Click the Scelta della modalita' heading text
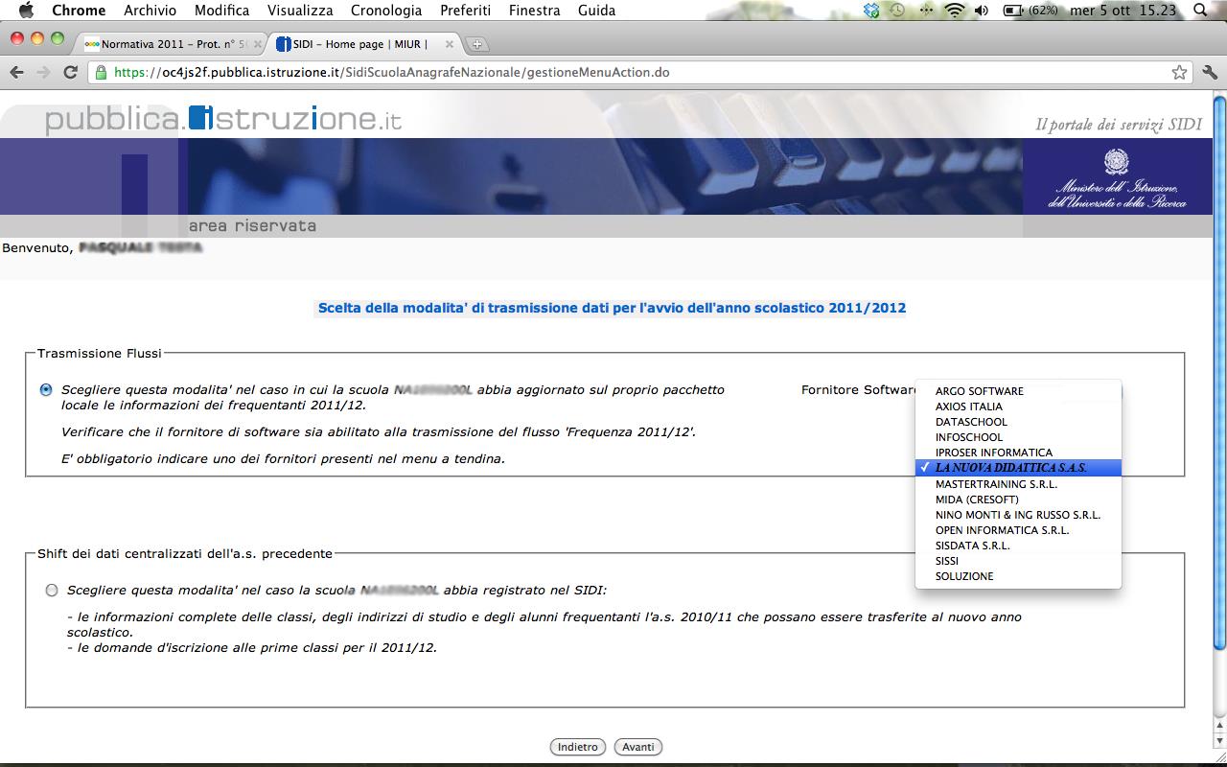Image resolution: width=1227 pixels, height=767 pixels. coord(612,308)
